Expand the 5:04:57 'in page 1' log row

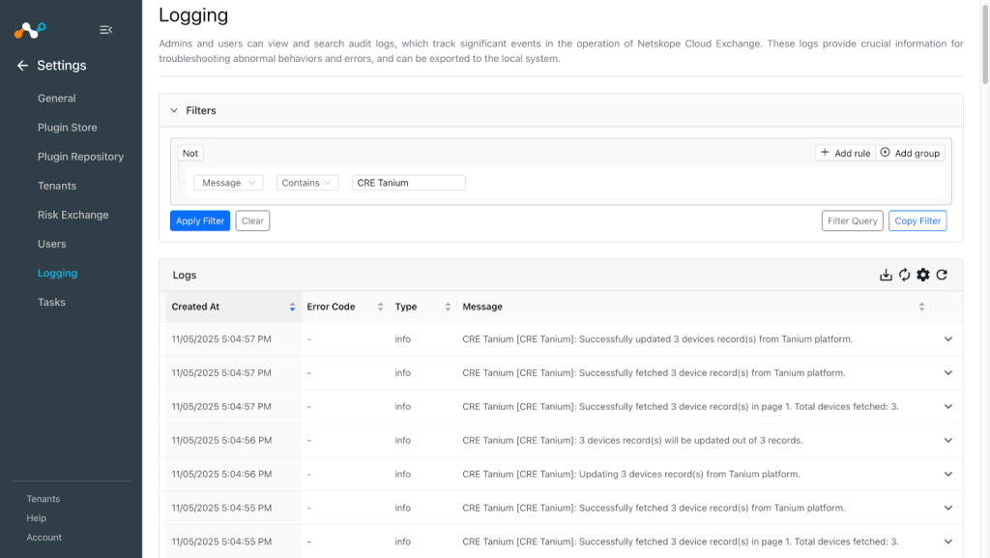pyautogui.click(x=948, y=406)
